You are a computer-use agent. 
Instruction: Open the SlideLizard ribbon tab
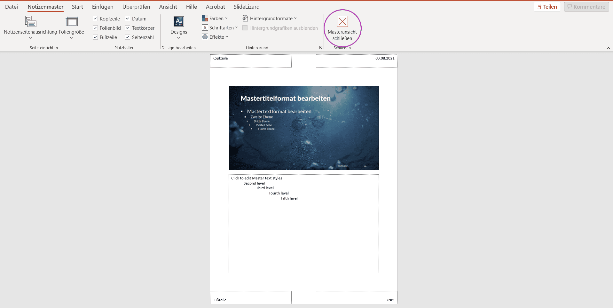coord(246,6)
